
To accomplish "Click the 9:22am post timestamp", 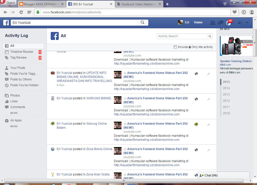I will 60,85.
